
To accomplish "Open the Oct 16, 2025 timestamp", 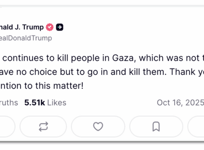I will click(180, 102).
